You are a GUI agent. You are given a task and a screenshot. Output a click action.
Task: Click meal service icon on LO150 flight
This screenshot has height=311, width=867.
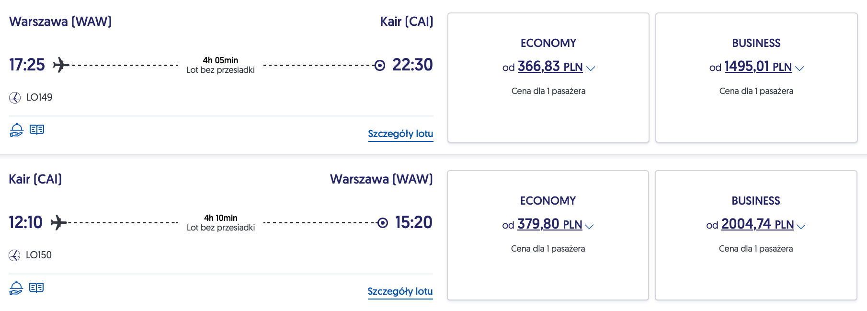tap(16, 288)
